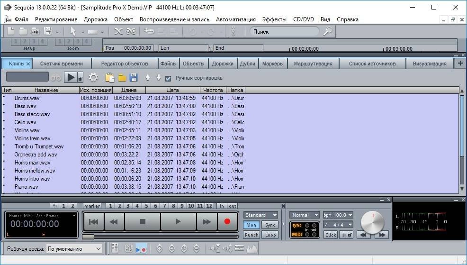Toggle the Sync button in transport

[x=270, y=225]
